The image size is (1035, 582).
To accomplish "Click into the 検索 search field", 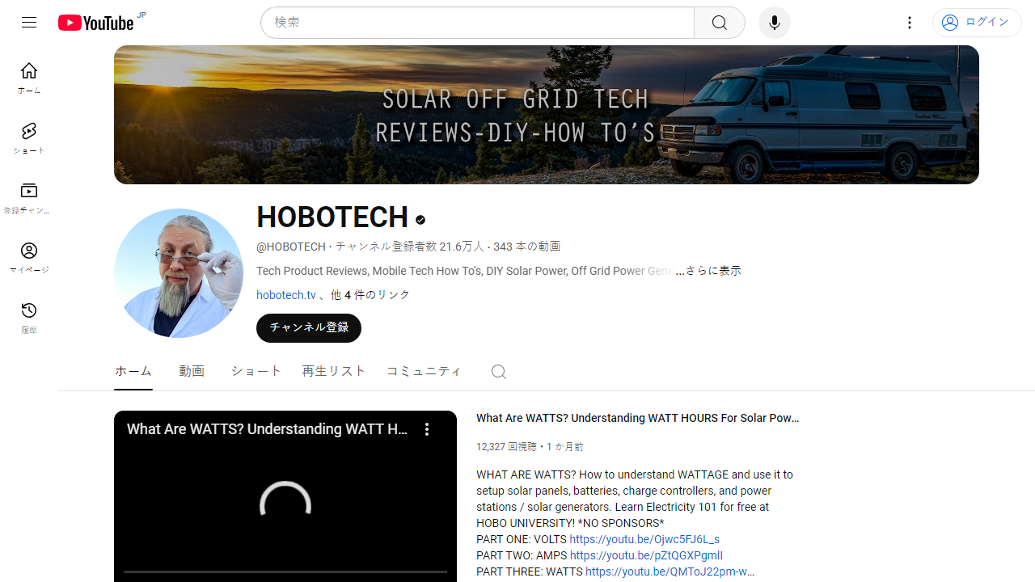I will pyautogui.click(x=477, y=23).
